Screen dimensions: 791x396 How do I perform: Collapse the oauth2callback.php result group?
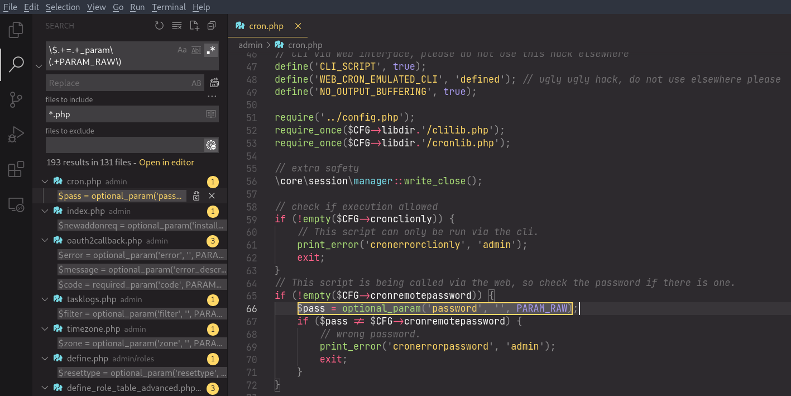tap(45, 241)
